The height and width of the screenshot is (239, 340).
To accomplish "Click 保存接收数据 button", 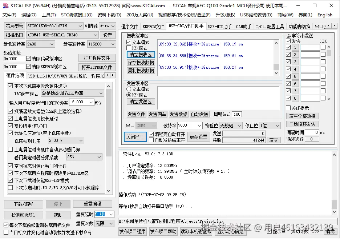I will 141,63.
